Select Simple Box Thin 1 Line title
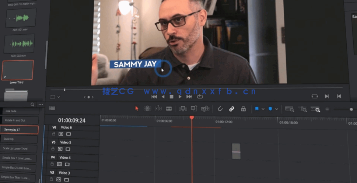357x183 pixels. 17,177
